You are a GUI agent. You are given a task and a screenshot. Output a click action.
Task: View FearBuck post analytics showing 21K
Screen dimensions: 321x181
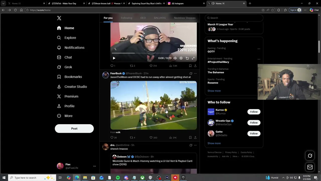(173, 138)
